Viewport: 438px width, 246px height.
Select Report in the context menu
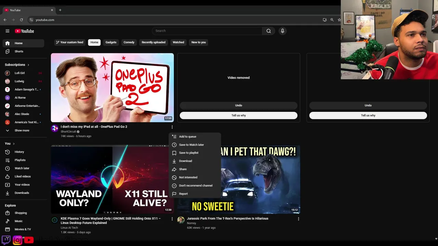[x=195, y=194]
